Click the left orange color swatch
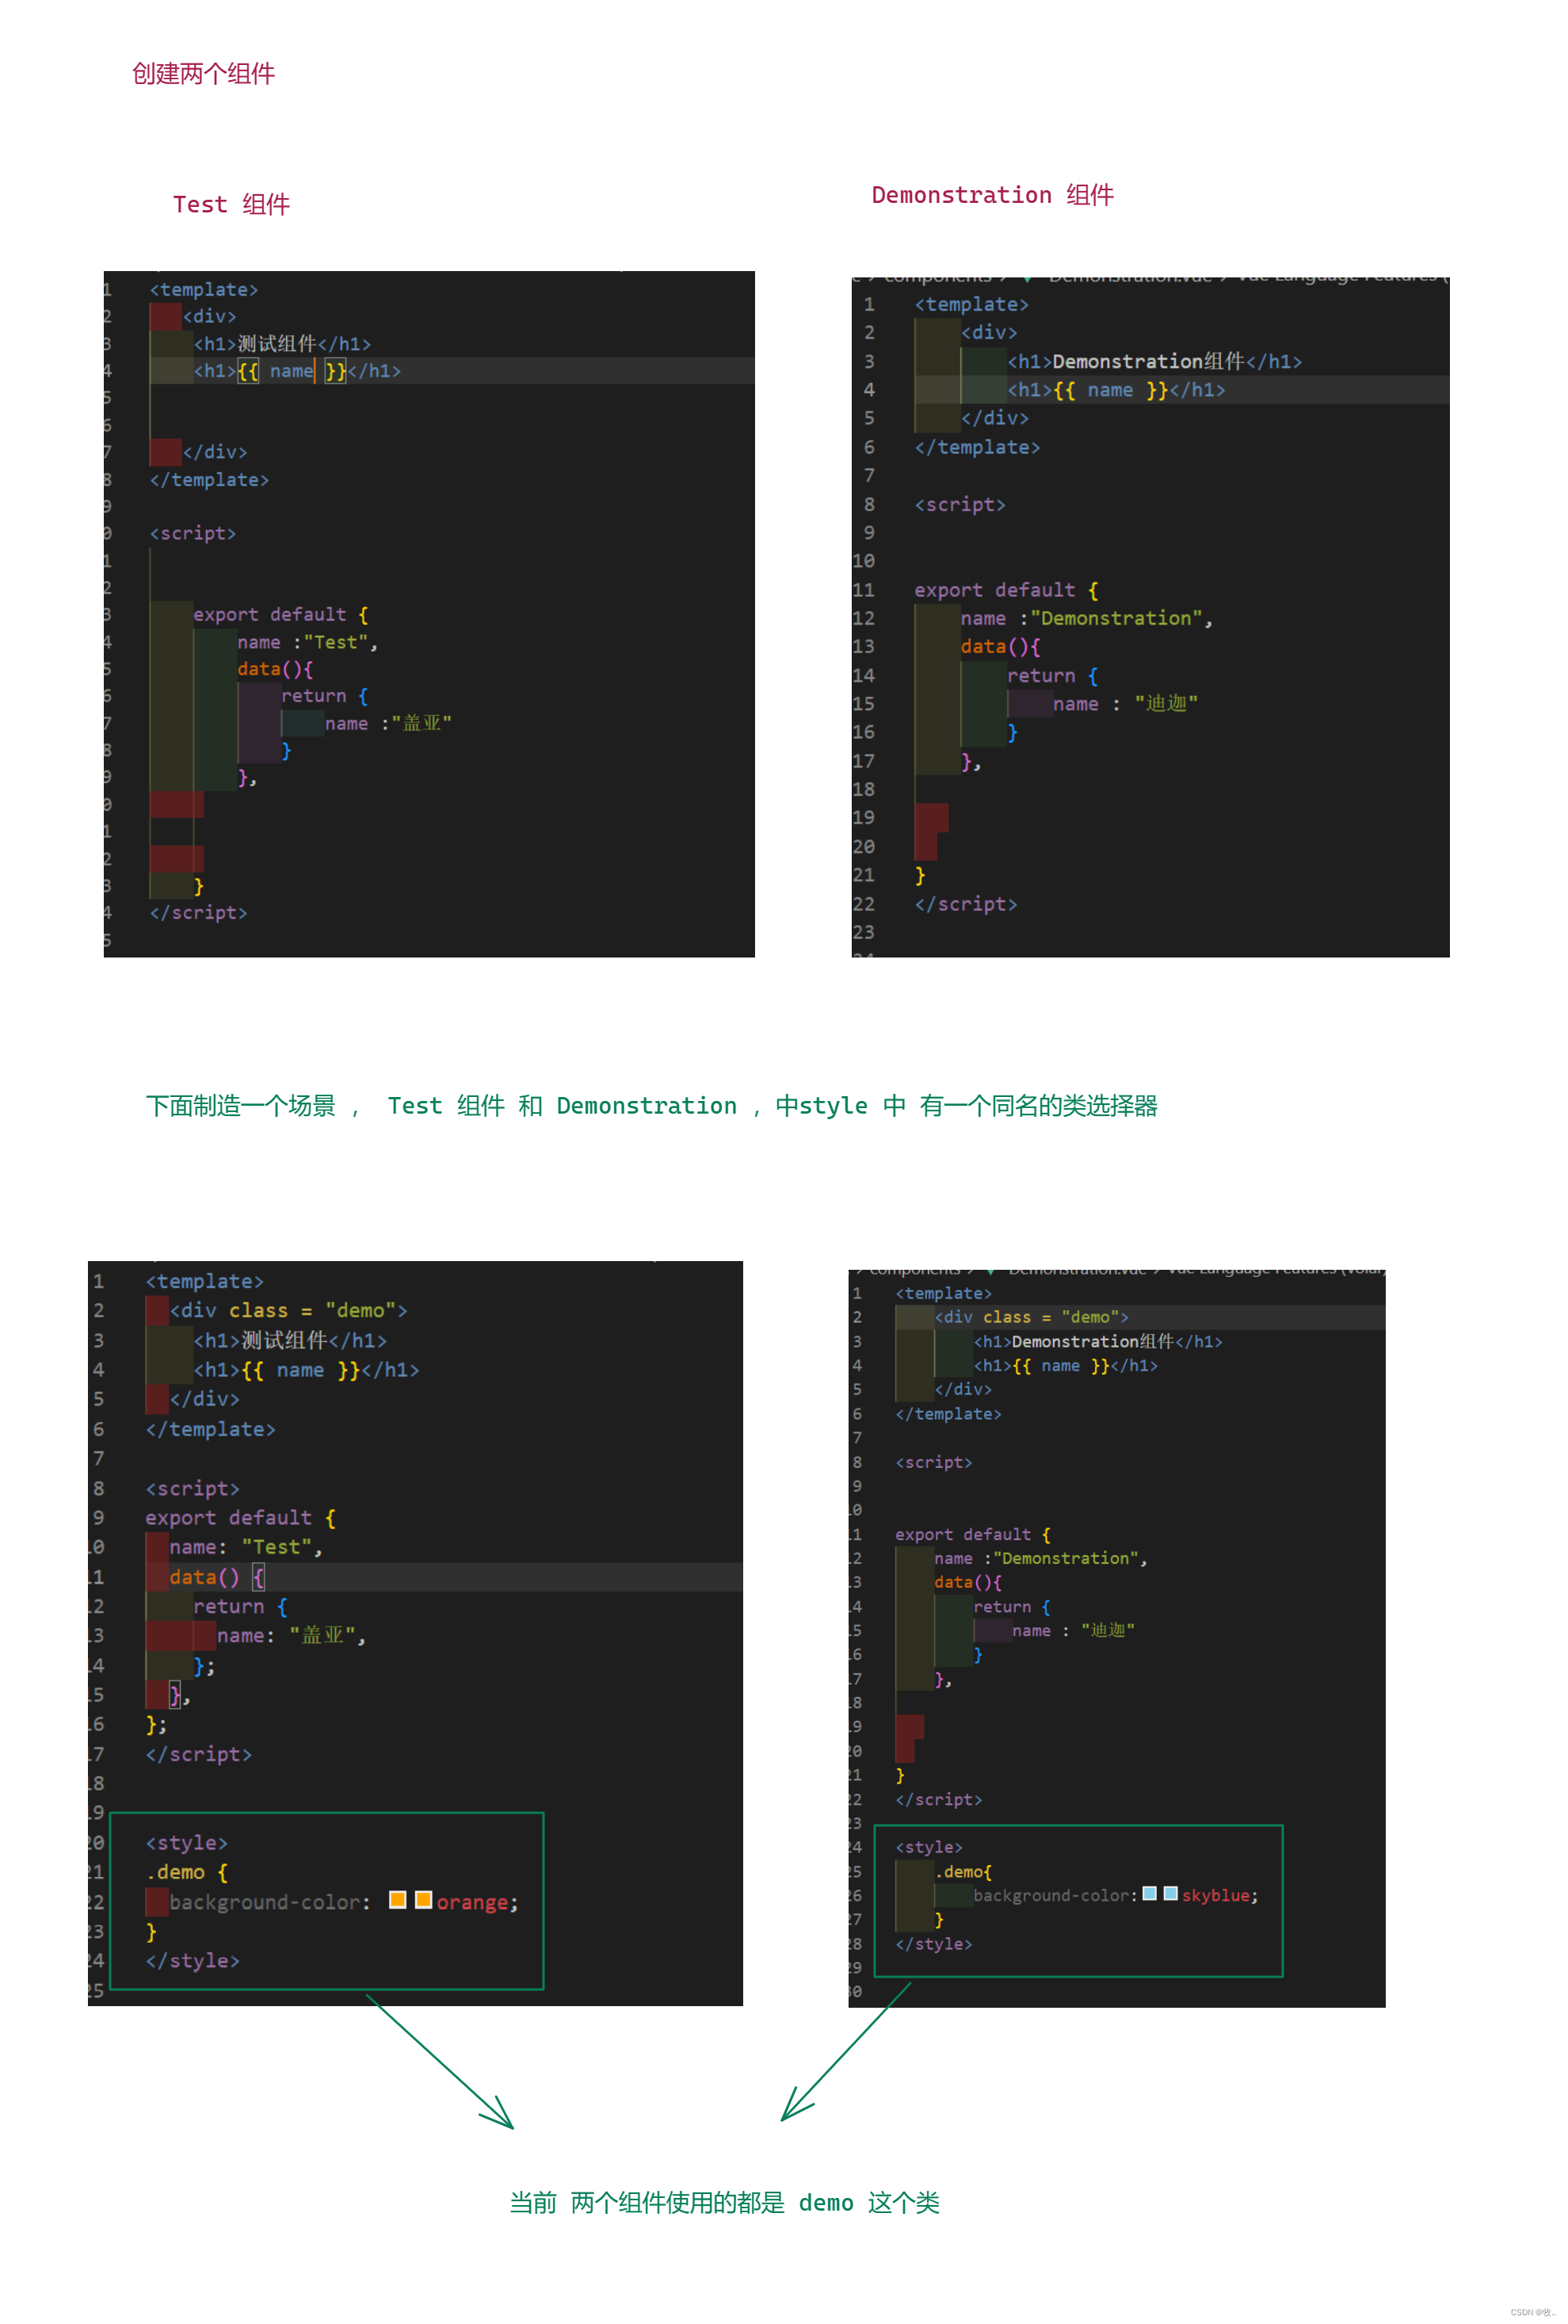 398,1899
